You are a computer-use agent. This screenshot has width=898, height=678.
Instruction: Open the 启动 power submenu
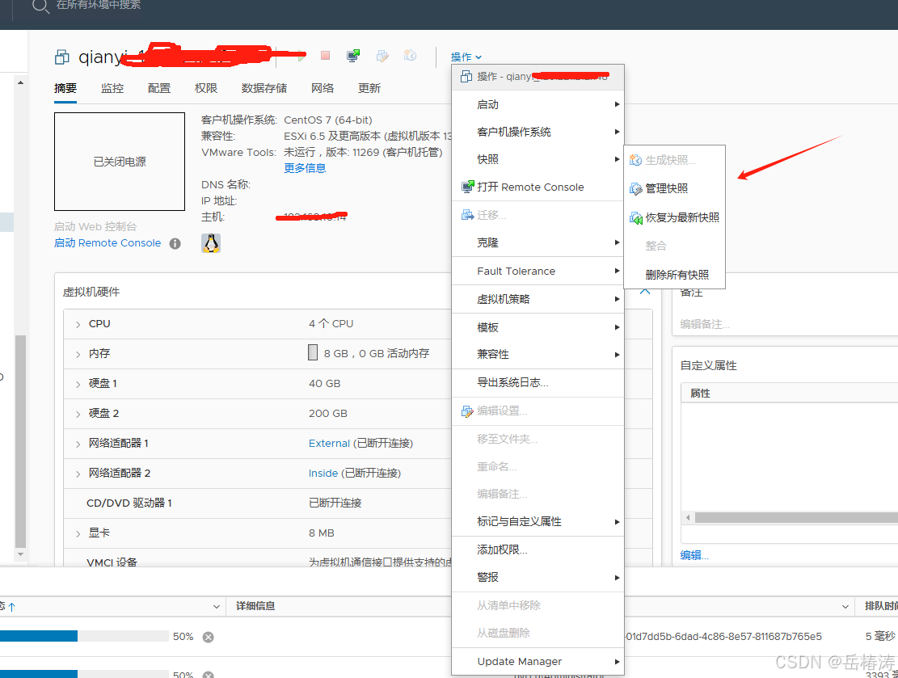tap(538, 104)
